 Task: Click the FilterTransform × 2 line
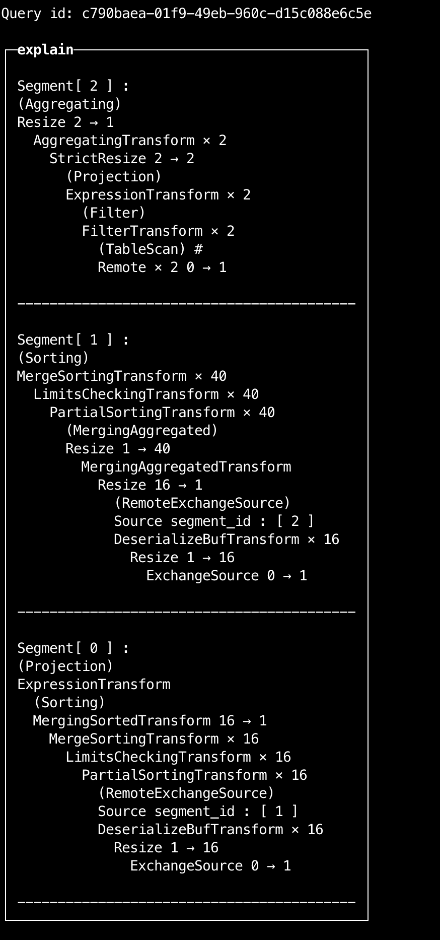(158, 231)
